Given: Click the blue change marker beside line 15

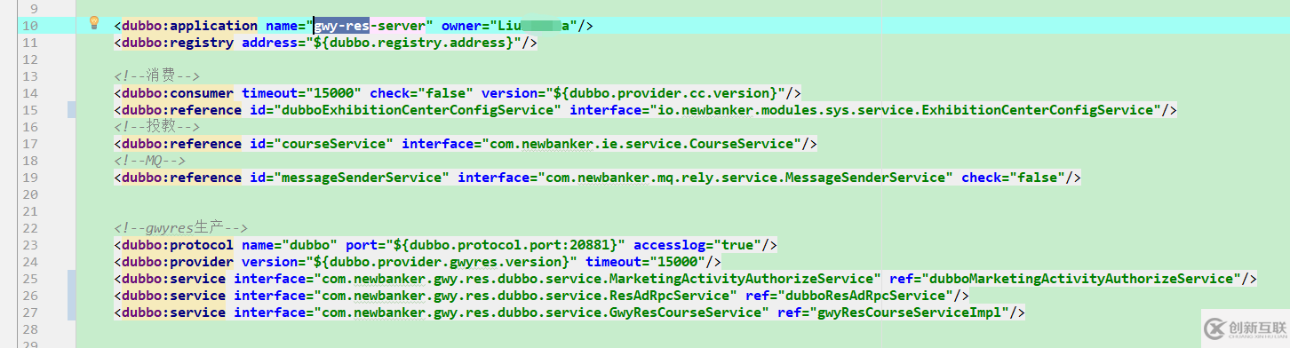Looking at the screenshot, I should [72, 110].
